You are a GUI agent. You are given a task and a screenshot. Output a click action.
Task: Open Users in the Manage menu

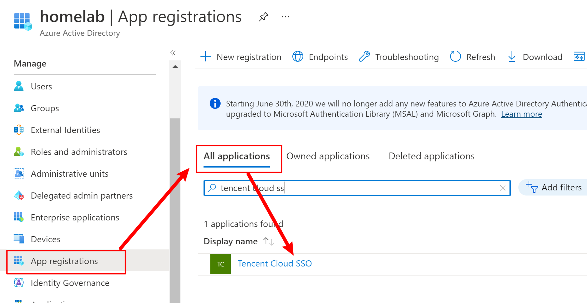point(41,87)
